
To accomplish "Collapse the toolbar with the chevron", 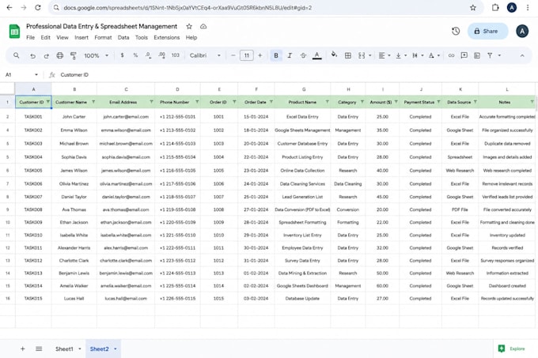I will tap(522, 55).
